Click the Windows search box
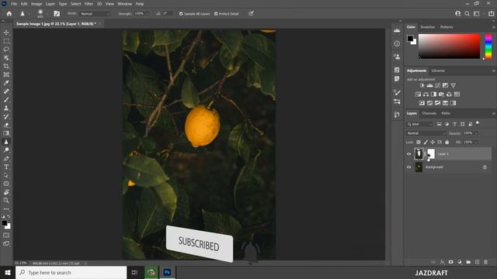497x279 pixels. pos(71,272)
